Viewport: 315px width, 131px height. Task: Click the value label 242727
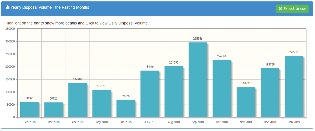pos(294,52)
